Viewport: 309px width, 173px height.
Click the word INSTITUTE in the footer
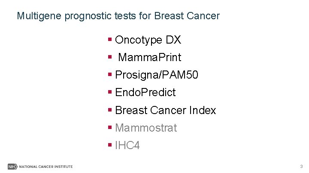[64, 167]
